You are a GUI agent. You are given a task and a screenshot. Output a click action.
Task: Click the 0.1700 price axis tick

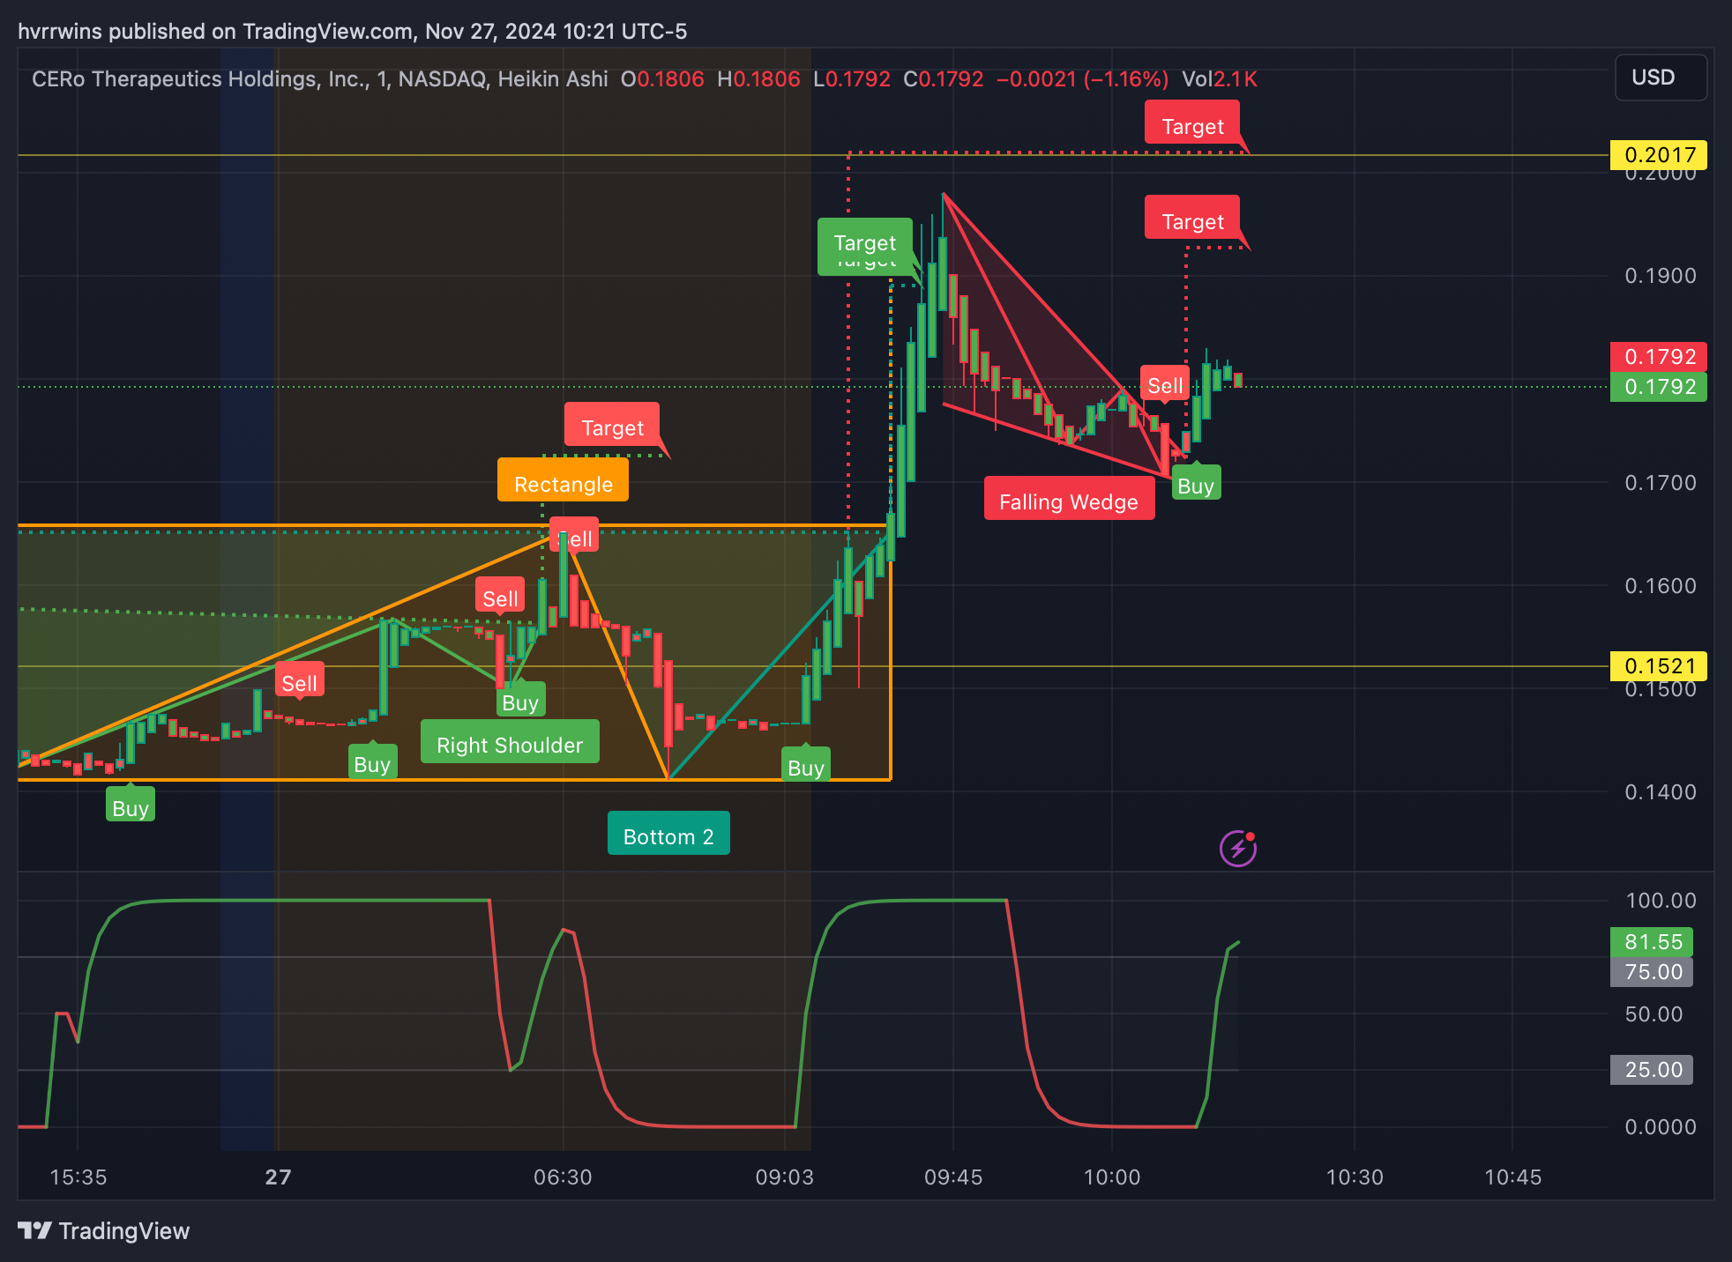coord(1661,483)
